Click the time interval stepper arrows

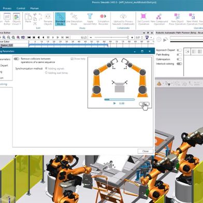(142, 37)
